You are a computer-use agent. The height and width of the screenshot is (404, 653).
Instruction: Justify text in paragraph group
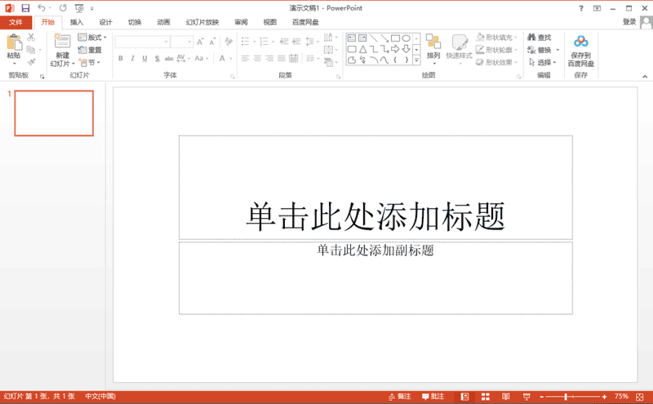tap(282, 59)
